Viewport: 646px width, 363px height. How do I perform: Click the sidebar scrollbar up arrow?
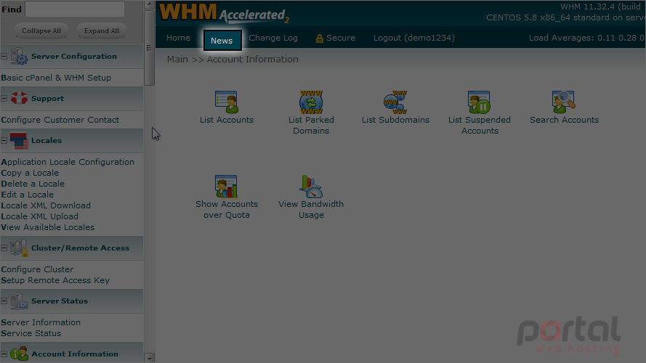tap(150, 4)
